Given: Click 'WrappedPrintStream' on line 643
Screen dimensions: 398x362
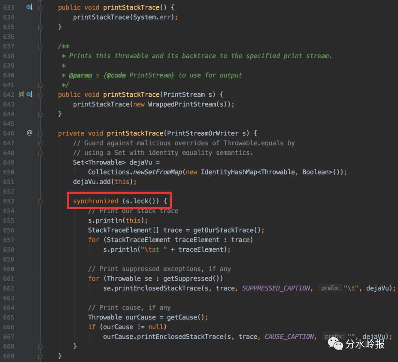Looking at the screenshot, I should pos(182,104).
